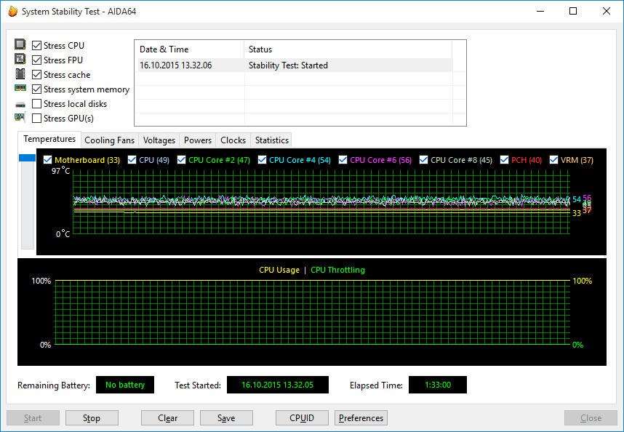Image resolution: width=624 pixels, height=432 pixels.
Task: Click the Elapsed Time value 1:33:00
Action: pyautogui.click(x=438, y=385)
